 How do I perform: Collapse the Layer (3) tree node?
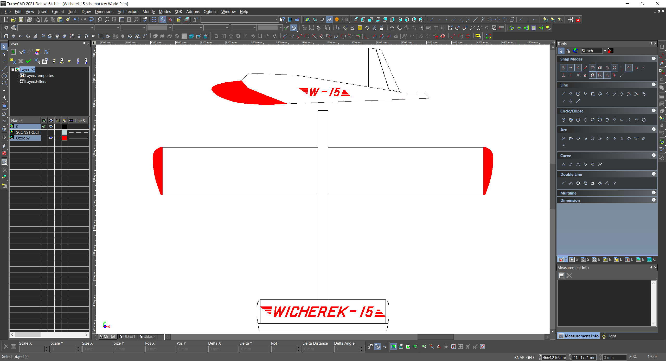tap(13, 70)
